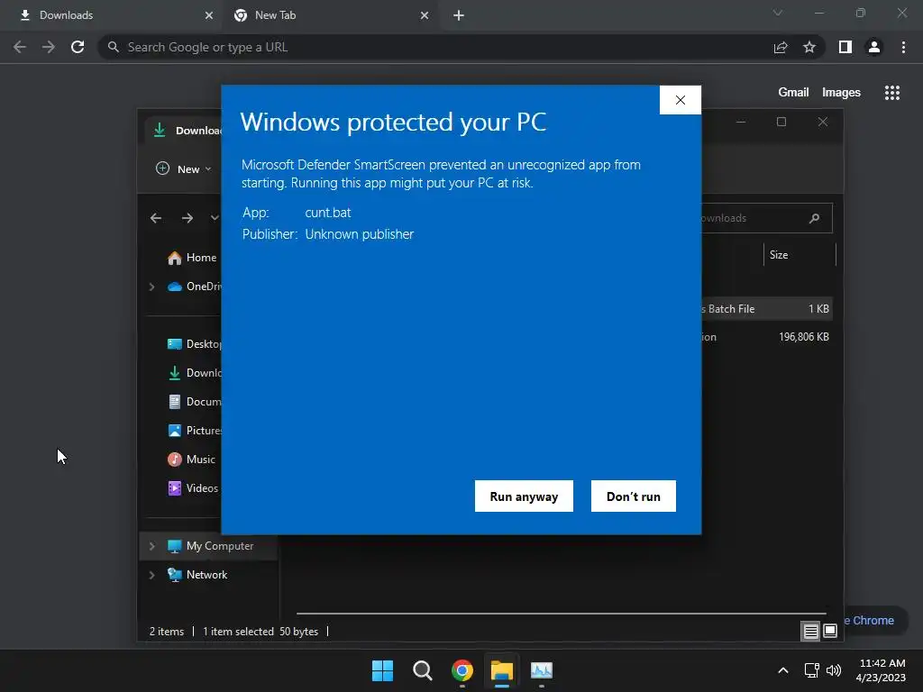Viewport: 923px width, 692px height.
Task: Open Music folder in sidebar
Action: [191, 460]
